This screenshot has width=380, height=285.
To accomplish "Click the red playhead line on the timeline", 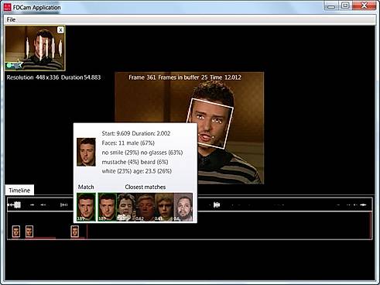I will [x=87, y=232].
